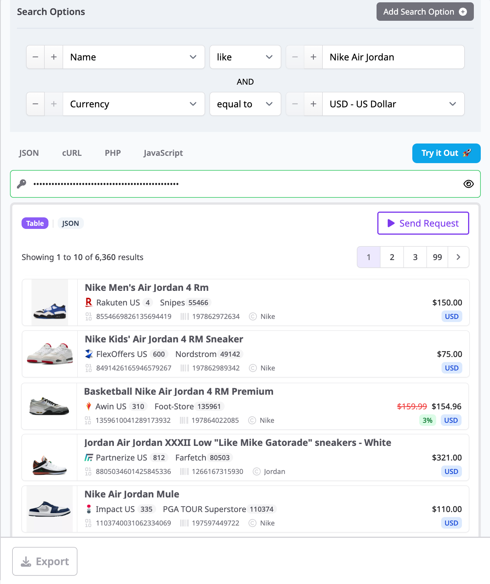
Task: Click the plus icon before the Currency field
Action: coord(54,104)
